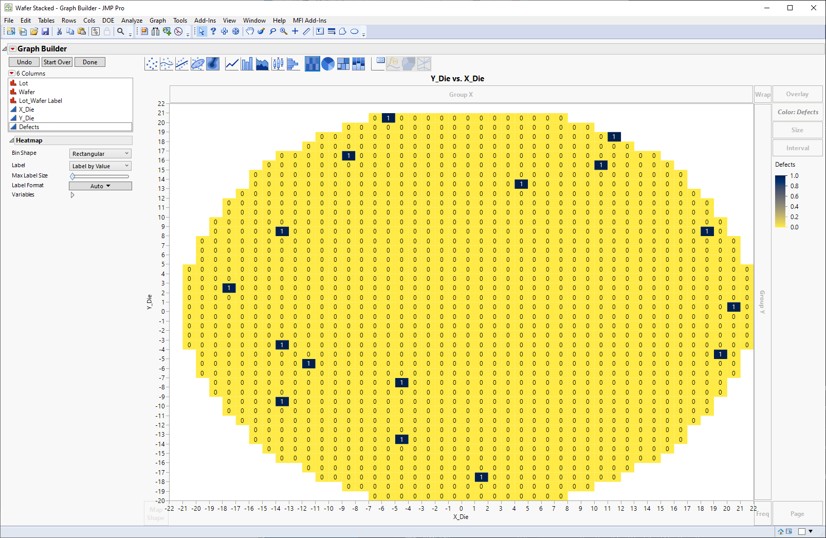The height and width of the screenshot is (538, 826).
Task: Select the Treemap element icon
Action: coord(343,64)
